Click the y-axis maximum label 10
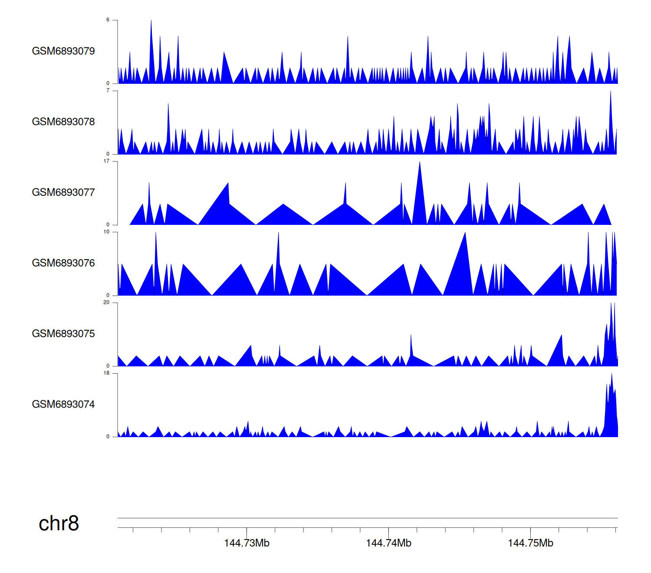This screenshot has height=573, width=651. (106, 232)
